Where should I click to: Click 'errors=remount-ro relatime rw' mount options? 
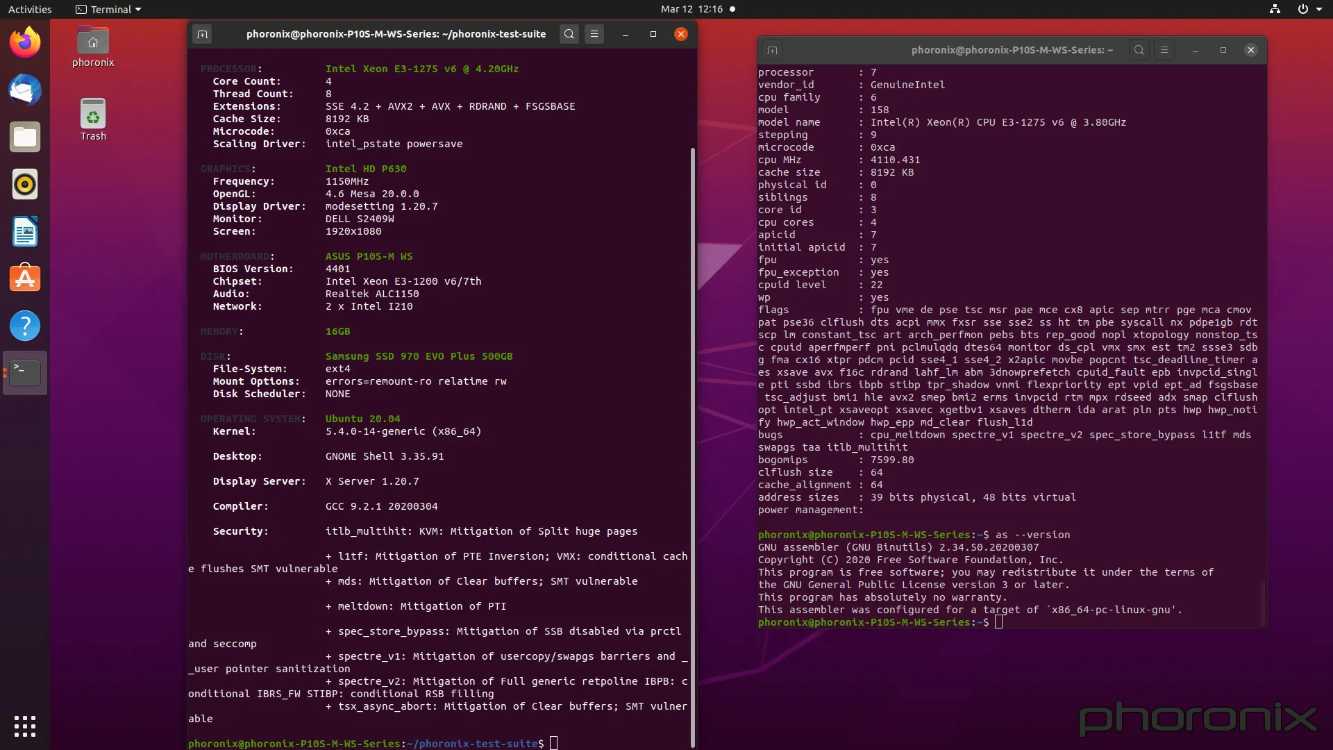(416, 381)
